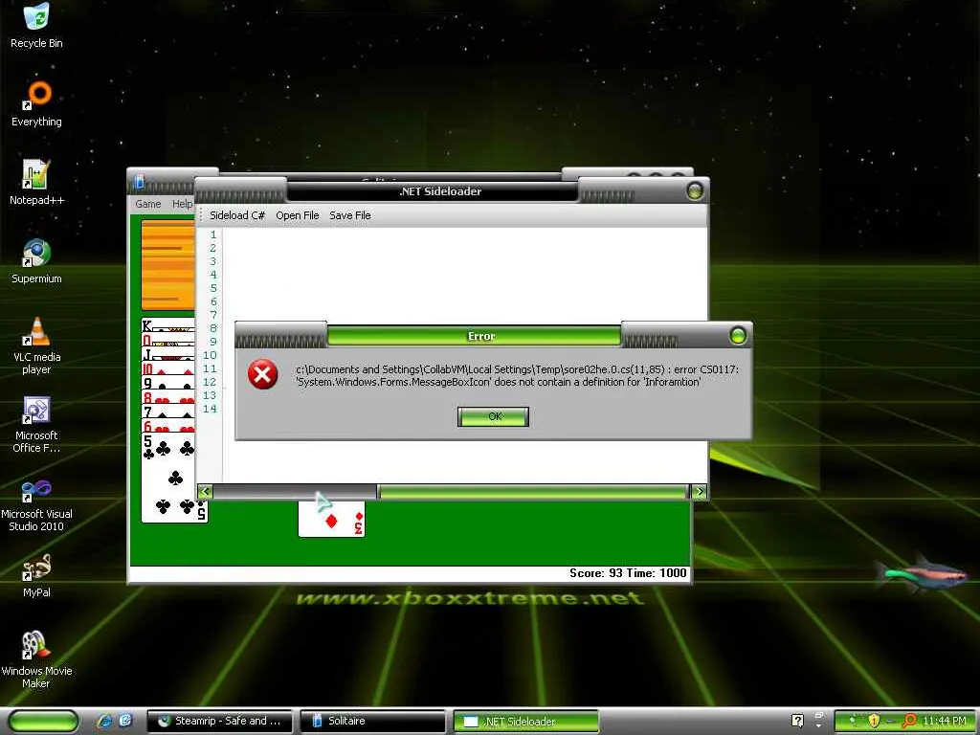
Task: Click Save File in .NET Sideloader
Action: point(350,215)
